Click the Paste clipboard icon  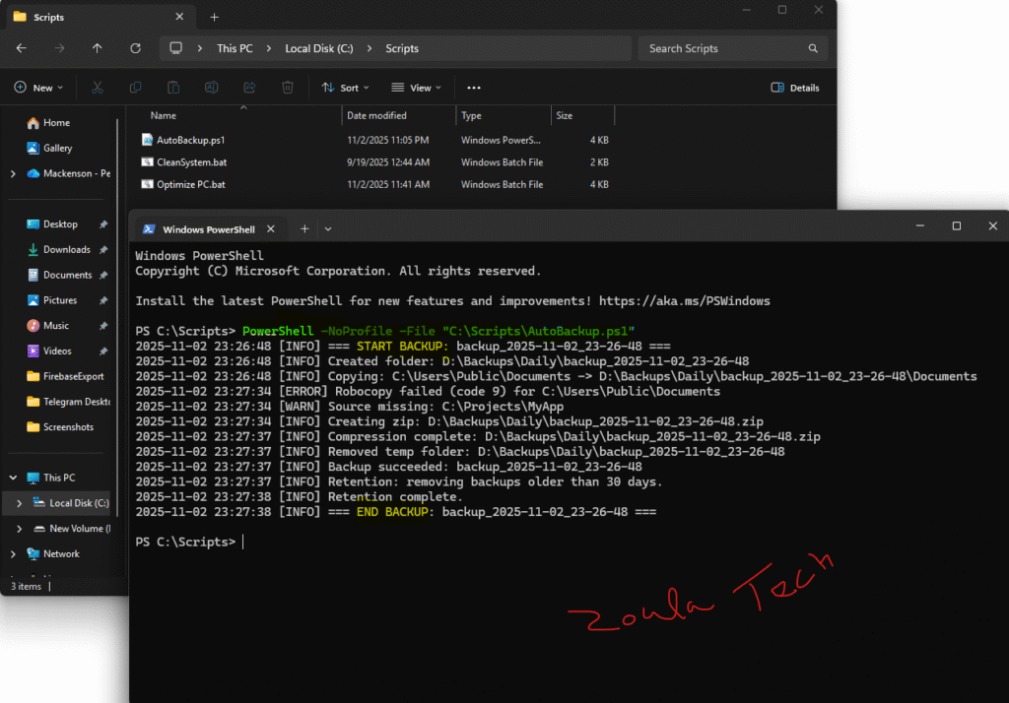(x=173, y=88)
